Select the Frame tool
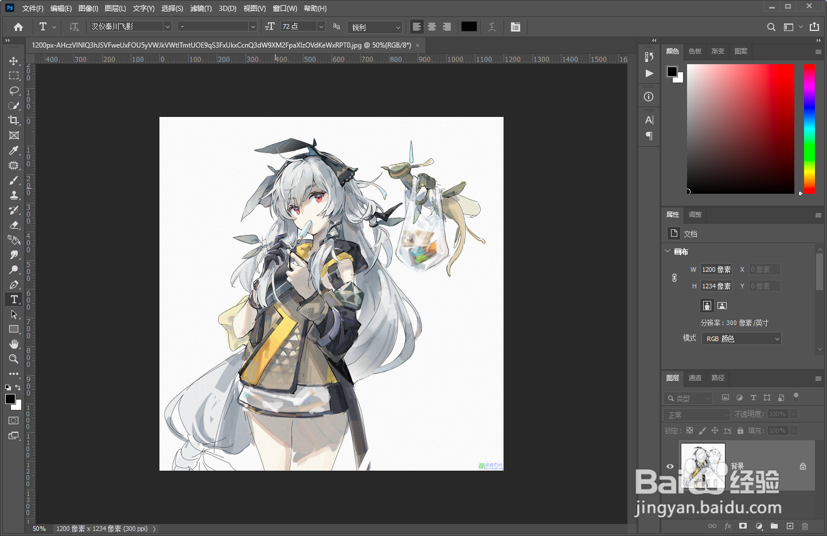827x536 pixels. click(14, 135)
